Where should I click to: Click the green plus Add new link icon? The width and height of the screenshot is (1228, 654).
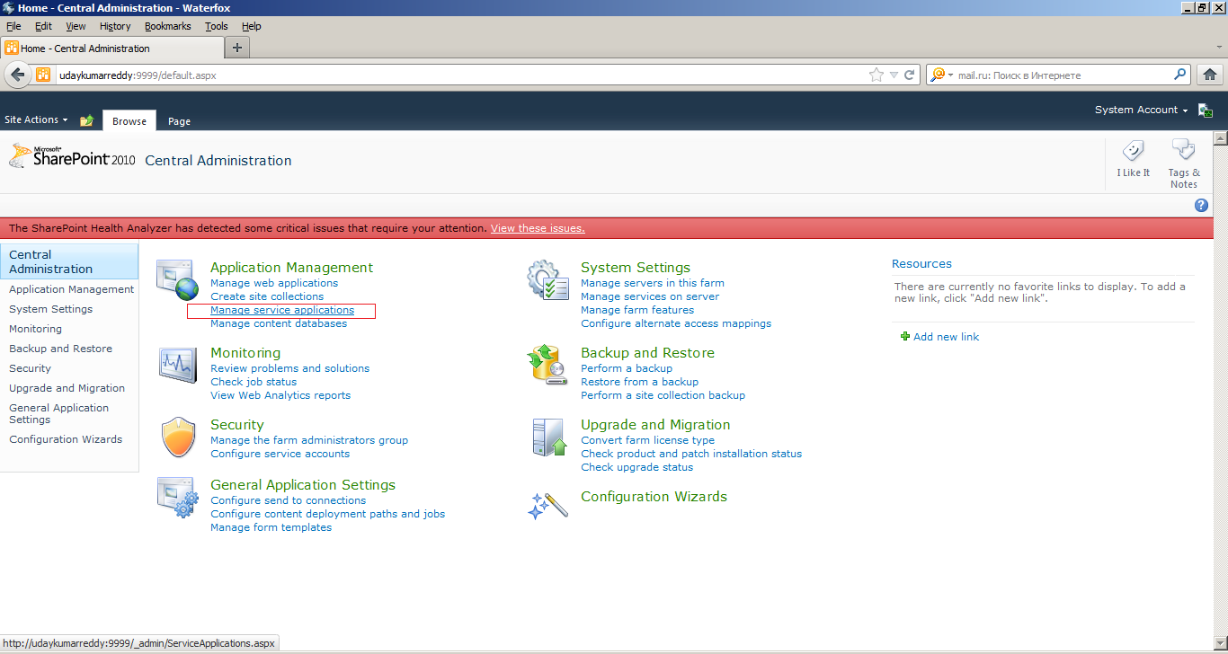coord(905,336)
